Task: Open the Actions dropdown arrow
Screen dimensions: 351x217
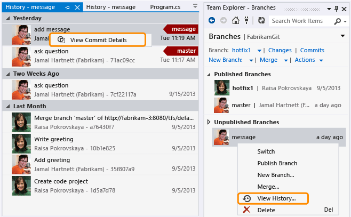Action: tap(321, 60)
